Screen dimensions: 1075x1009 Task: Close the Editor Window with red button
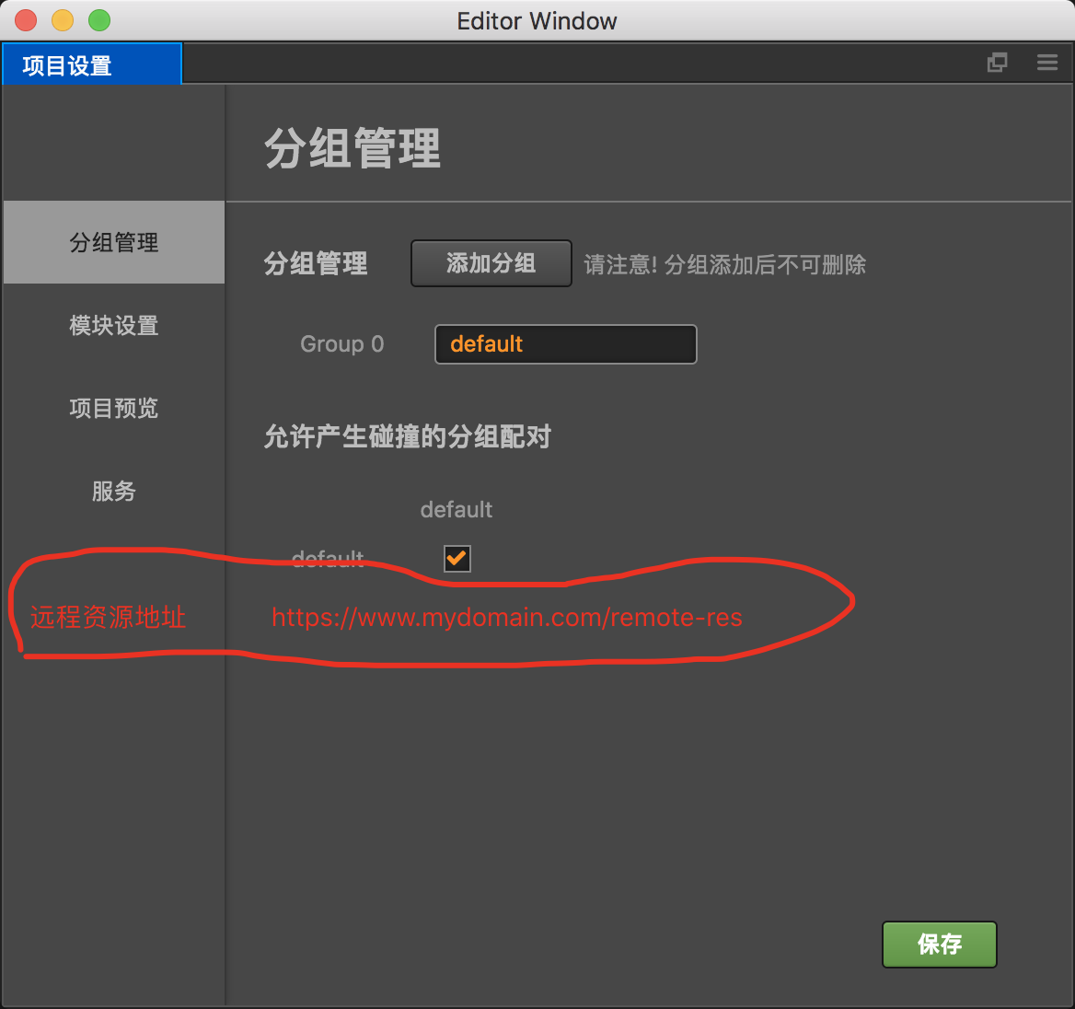[26, 20]
